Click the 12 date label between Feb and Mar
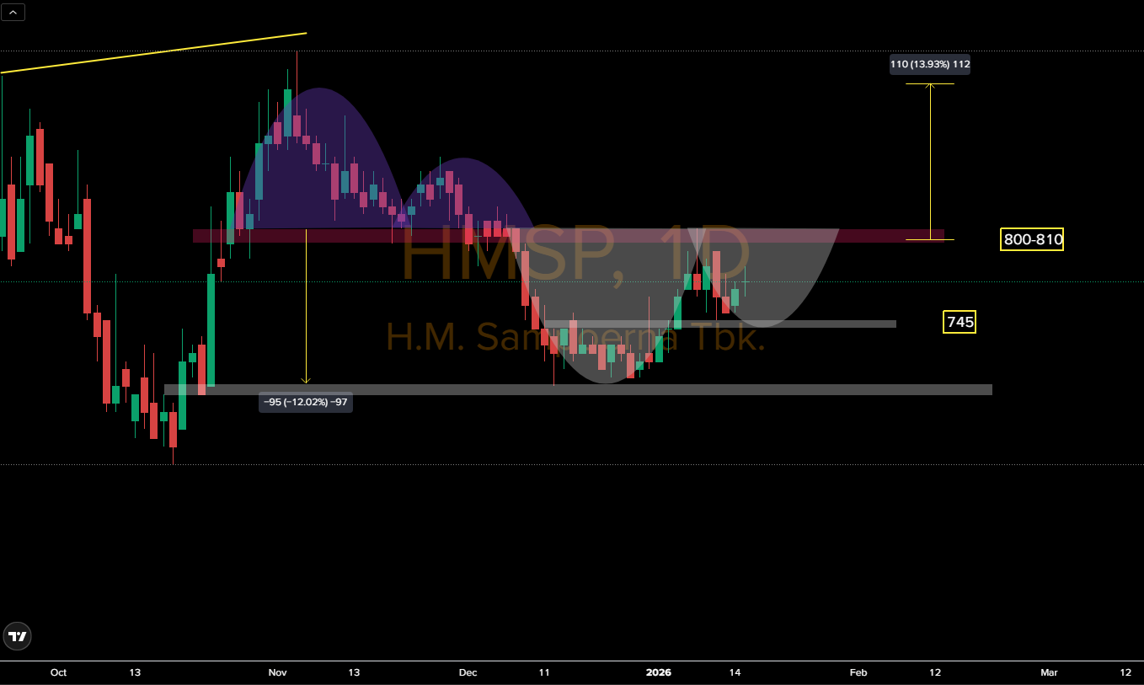This screenshot has width=1144, height=685. pyautogui.click(x=935, y=672)
